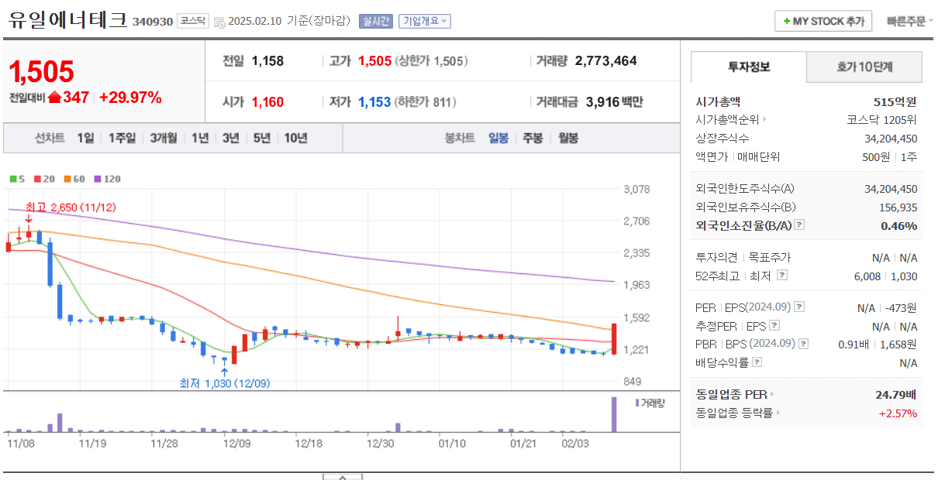Click the 시가총액 label
Image resolution: width=945 pixels, height=480 pixels.
click(718, 101)
